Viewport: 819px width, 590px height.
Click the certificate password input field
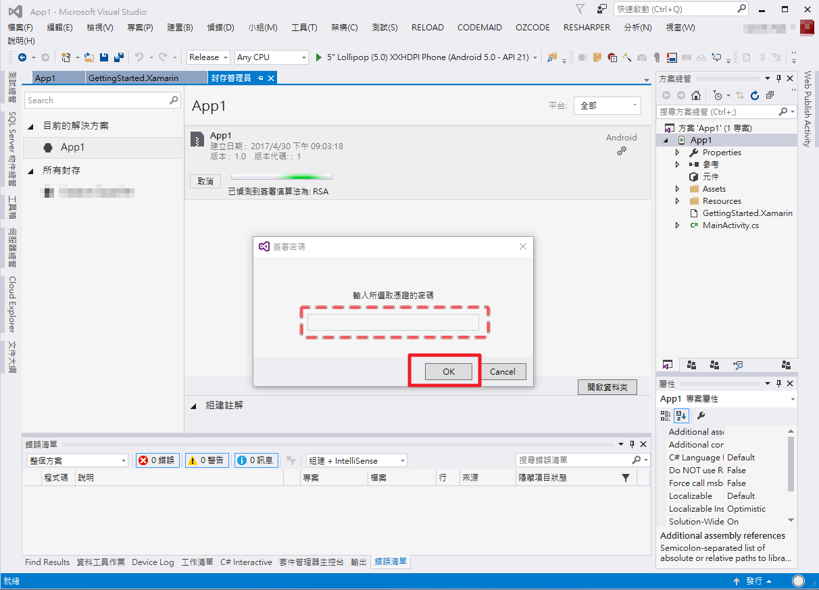coord(393,322)
